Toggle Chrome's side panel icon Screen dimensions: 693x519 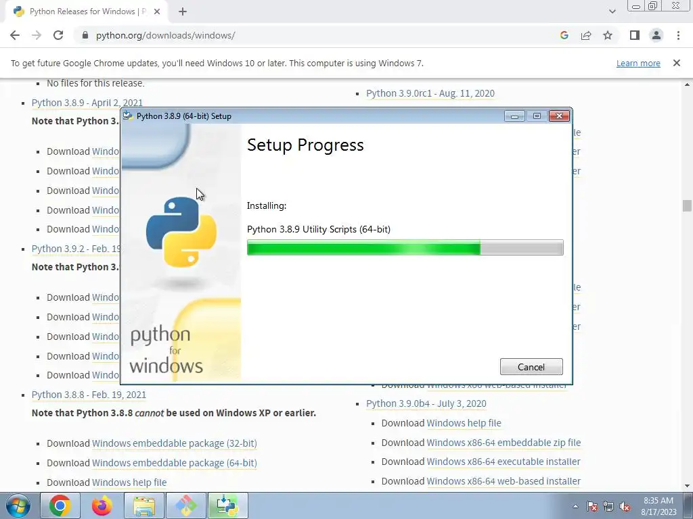coord(635,35)
